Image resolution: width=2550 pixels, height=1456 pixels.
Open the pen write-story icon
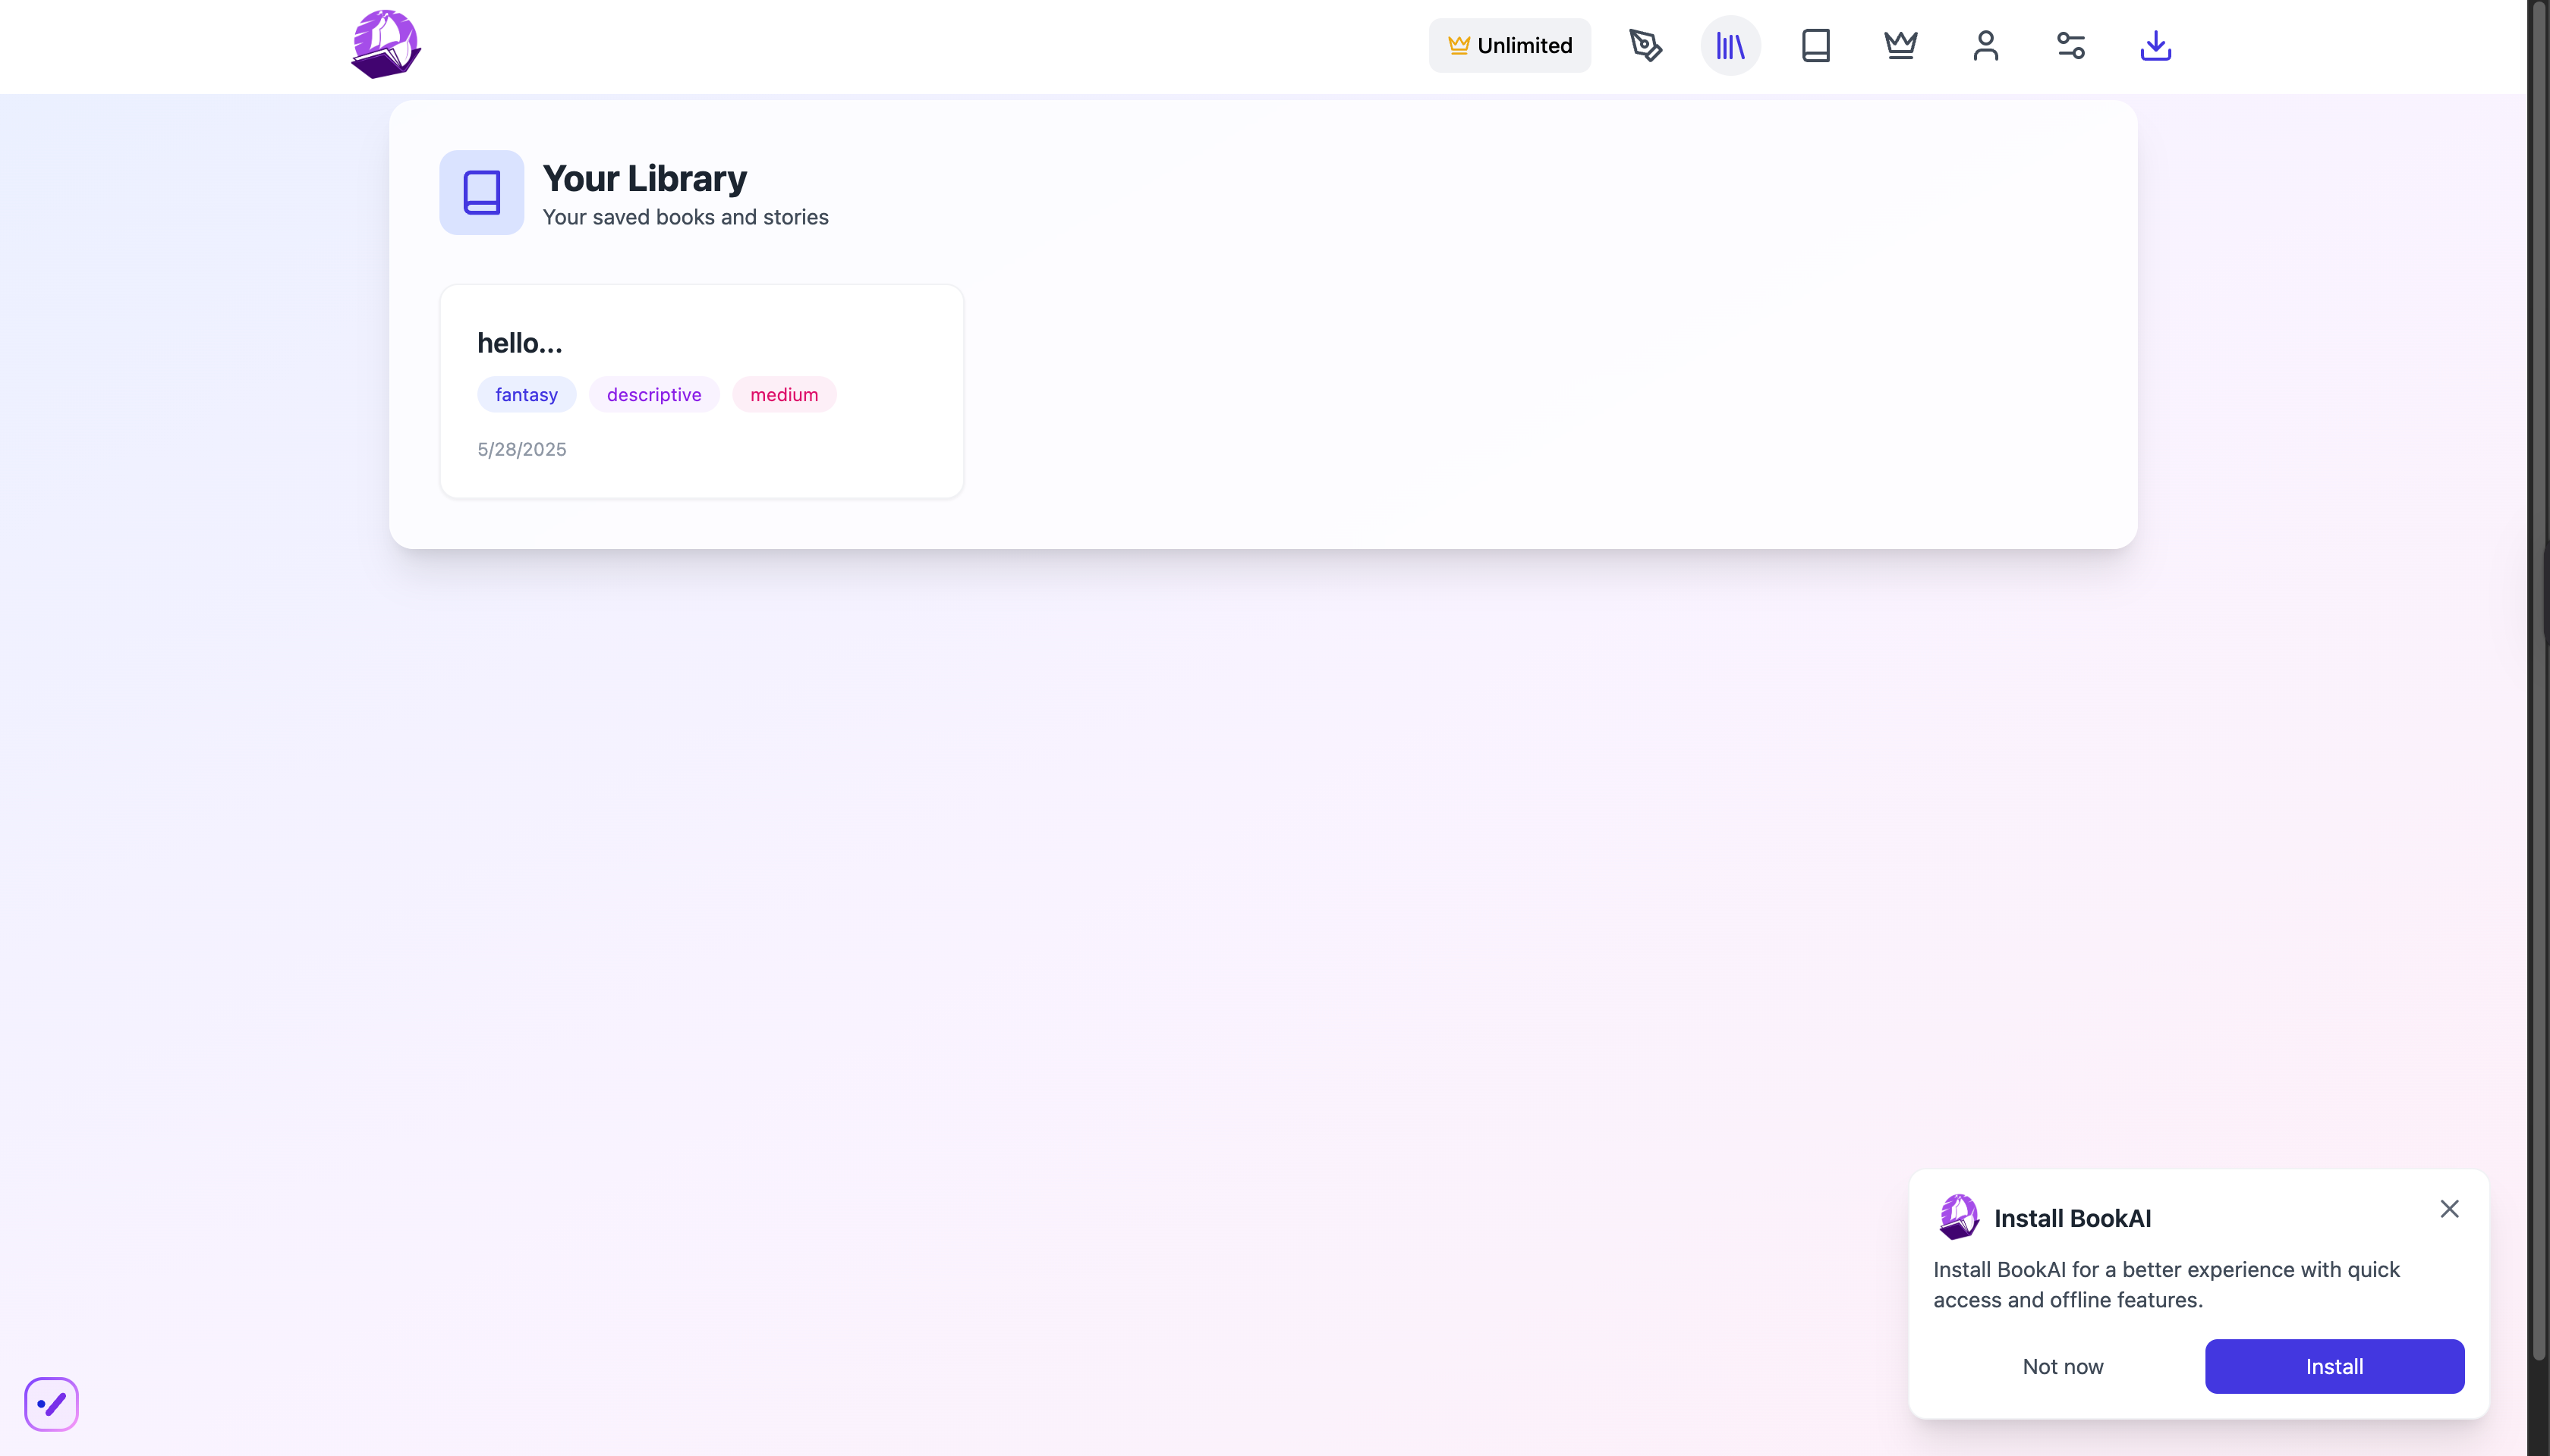point(1645,45)
